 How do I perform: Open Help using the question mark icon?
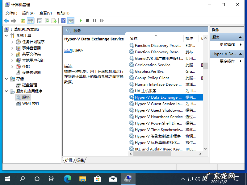coord(63,21)
